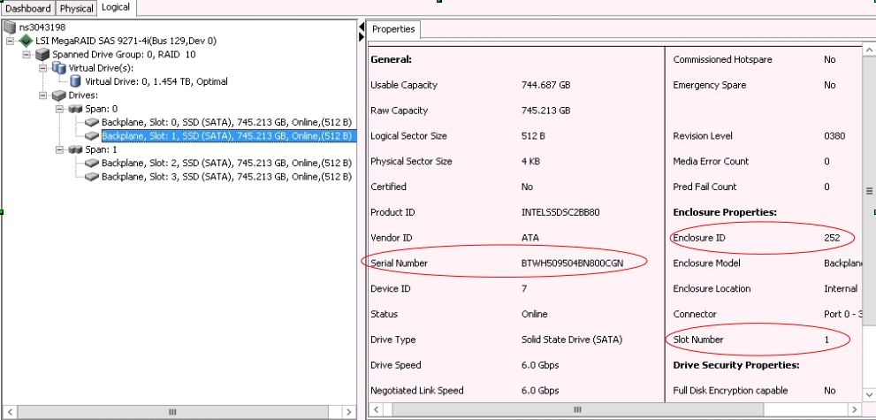Screen dimensions: 876x420
Task: Click the LSI MegaRAID controller icon
Action: [25, 41]
